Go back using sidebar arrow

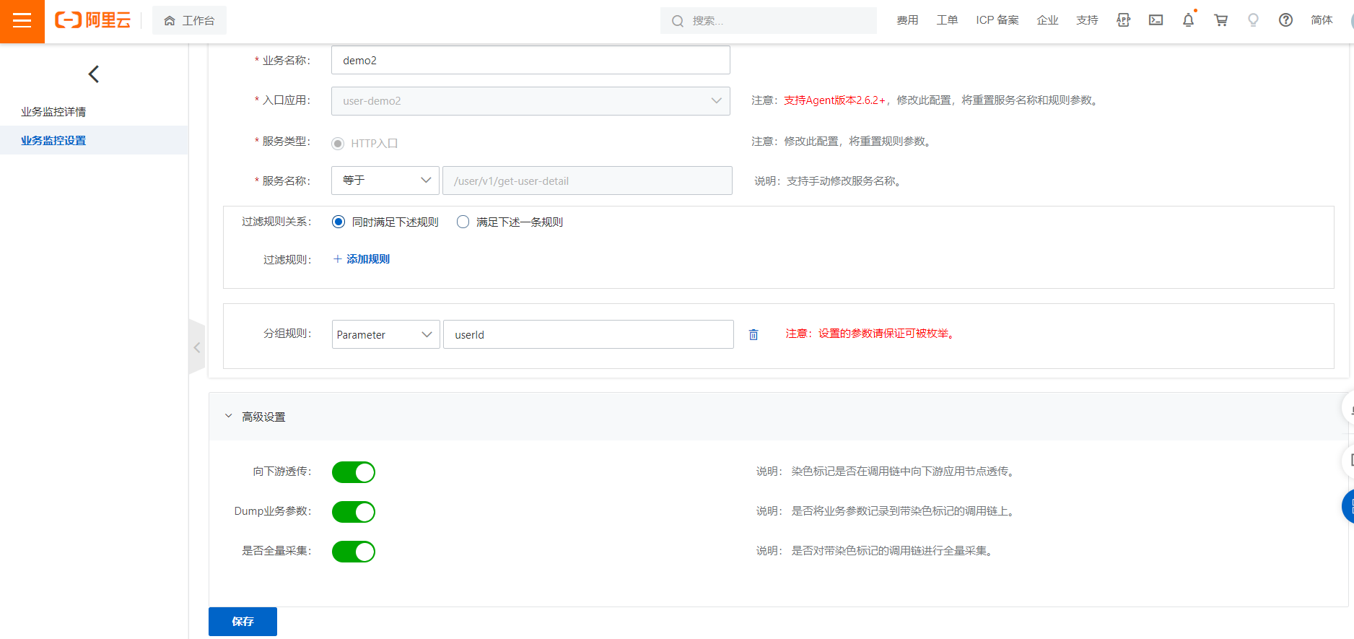pyautogui.click(x=94, y=74)
